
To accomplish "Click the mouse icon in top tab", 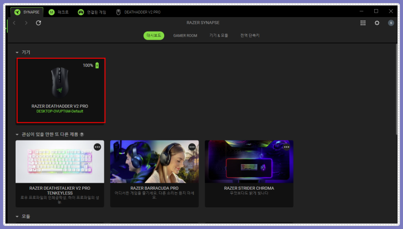I will (x=118, y=12).
